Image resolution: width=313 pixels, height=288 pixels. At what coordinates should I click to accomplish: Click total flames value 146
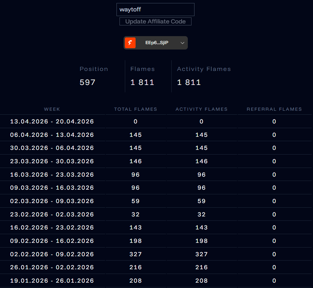click(x=136, y=161)
